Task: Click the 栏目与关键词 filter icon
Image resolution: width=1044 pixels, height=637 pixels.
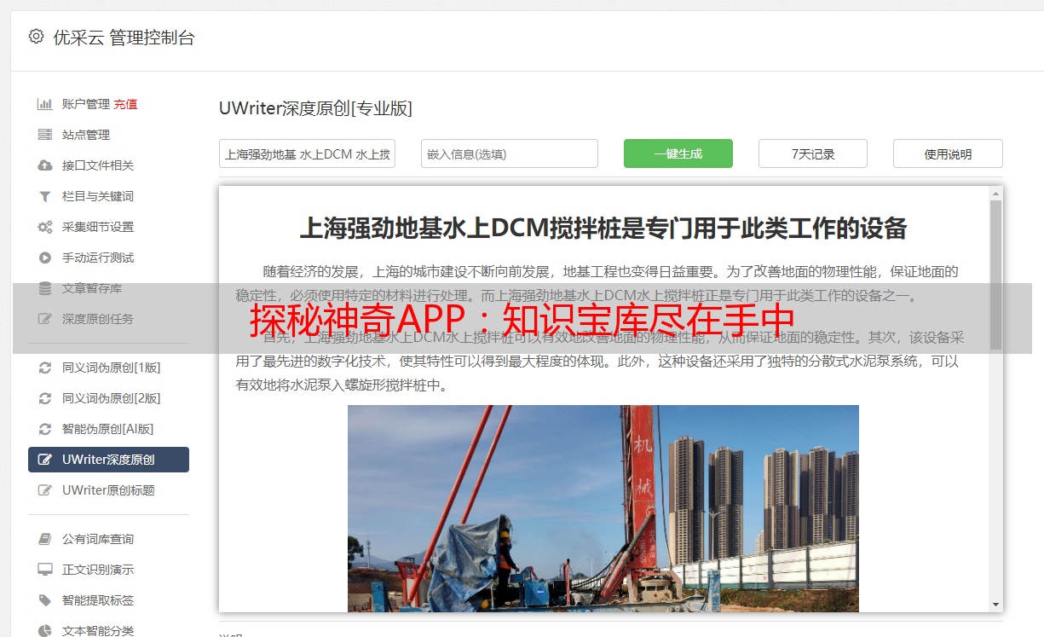Action: pyautogui.click(x=45, y=196)
